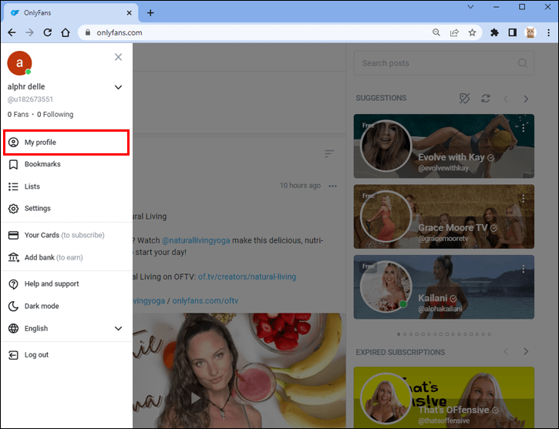Toggle the browser side panel icon
559x429 pixels.
(x=513, y=33)
